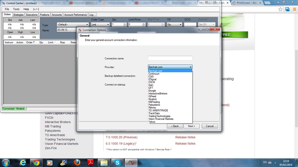Screen dimensions: 298x167
Task: Click the keyboard icon in the system tray
Action: [270, 162]
